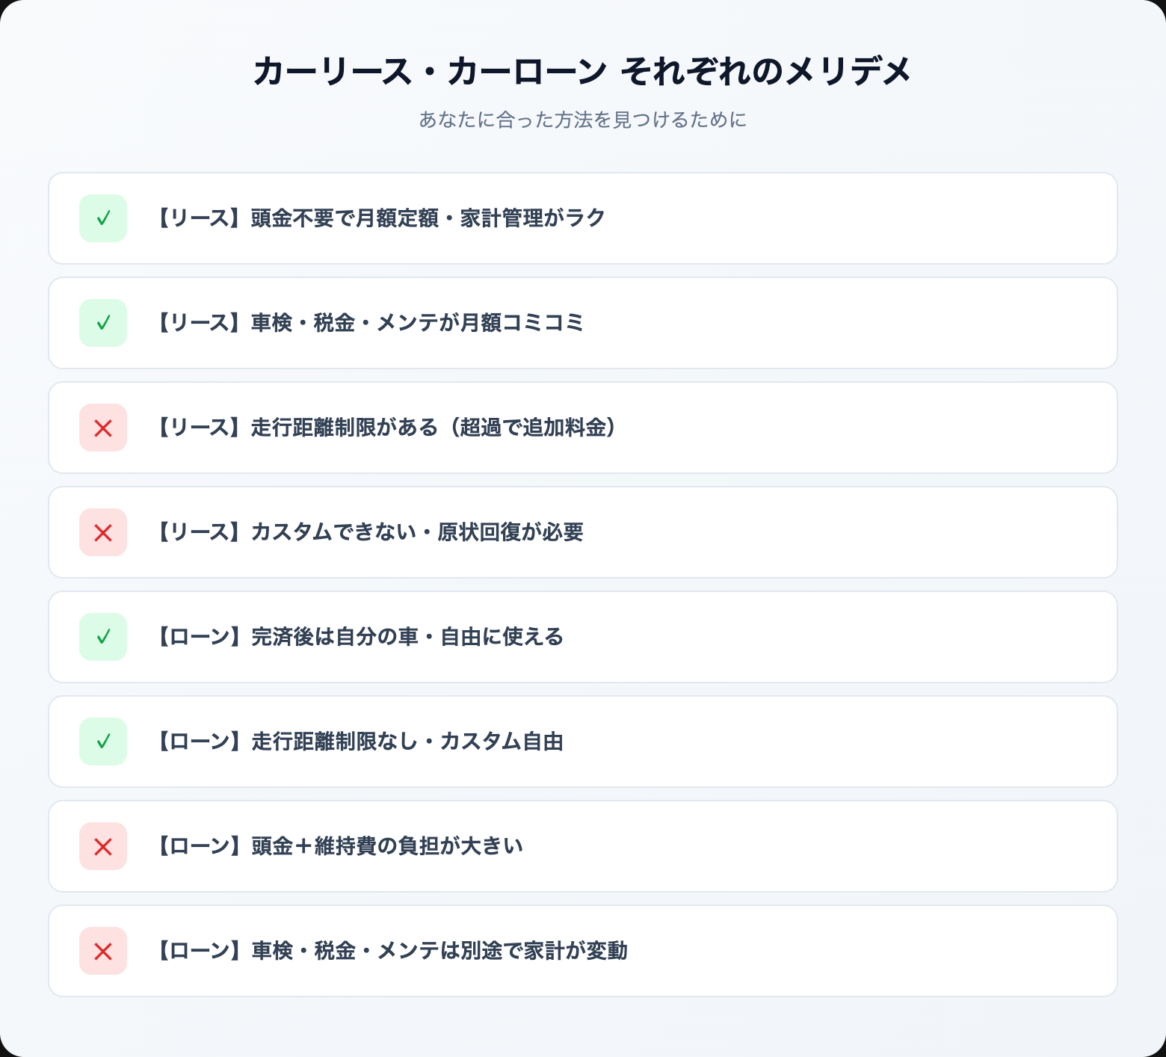Click the 頭金＋維持費の負担が大きい text

pos(339,846)
